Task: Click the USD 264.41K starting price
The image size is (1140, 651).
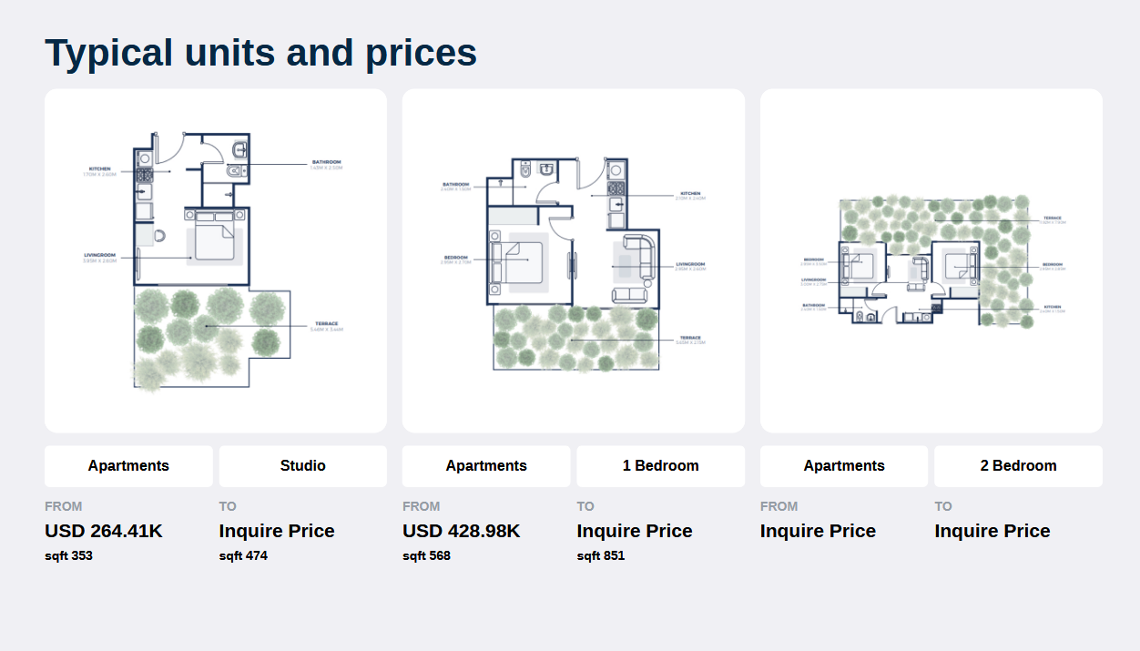Action: click(x=104, y=531)
